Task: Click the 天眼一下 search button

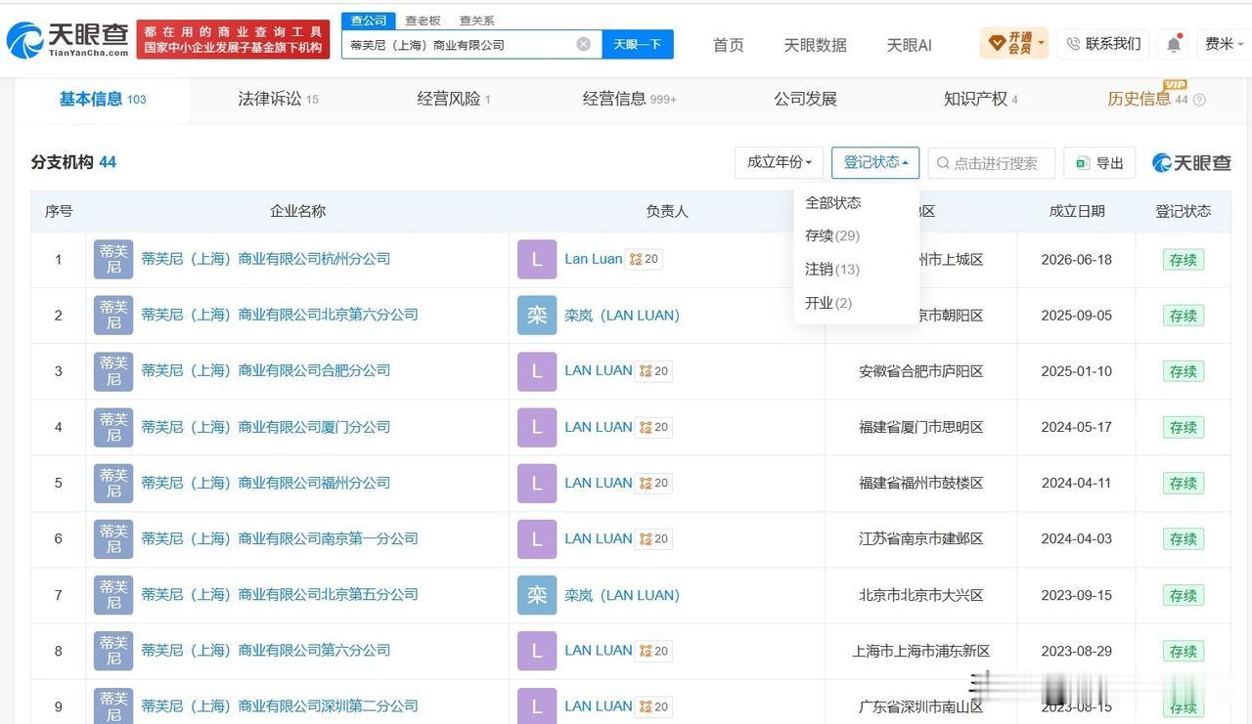Action: click(x=638, y=44)
